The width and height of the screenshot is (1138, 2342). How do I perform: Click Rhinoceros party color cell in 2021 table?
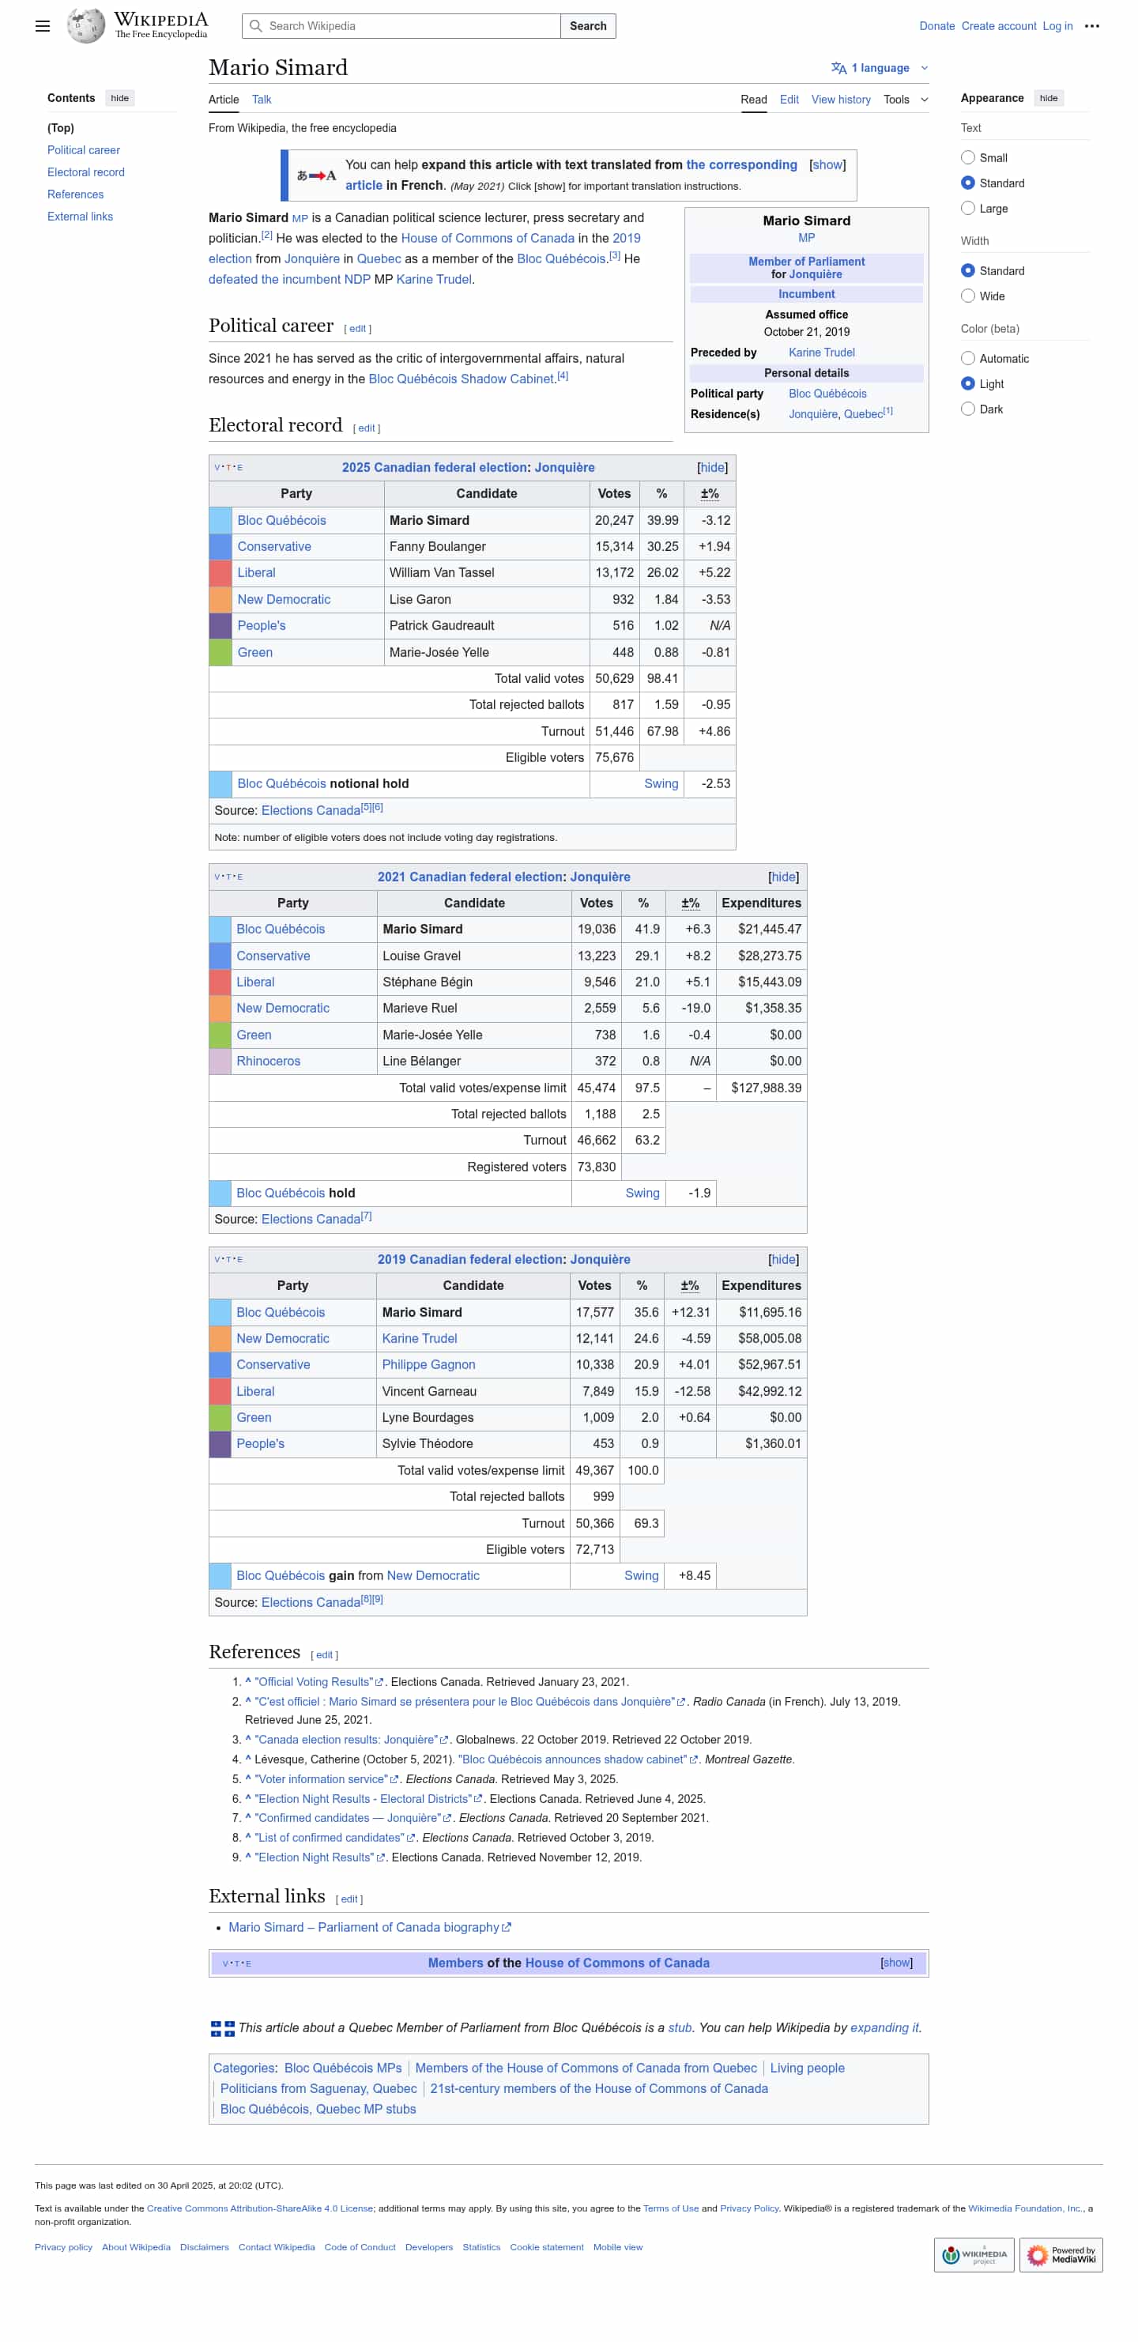pyautogui.click(x=220, y=1061)
